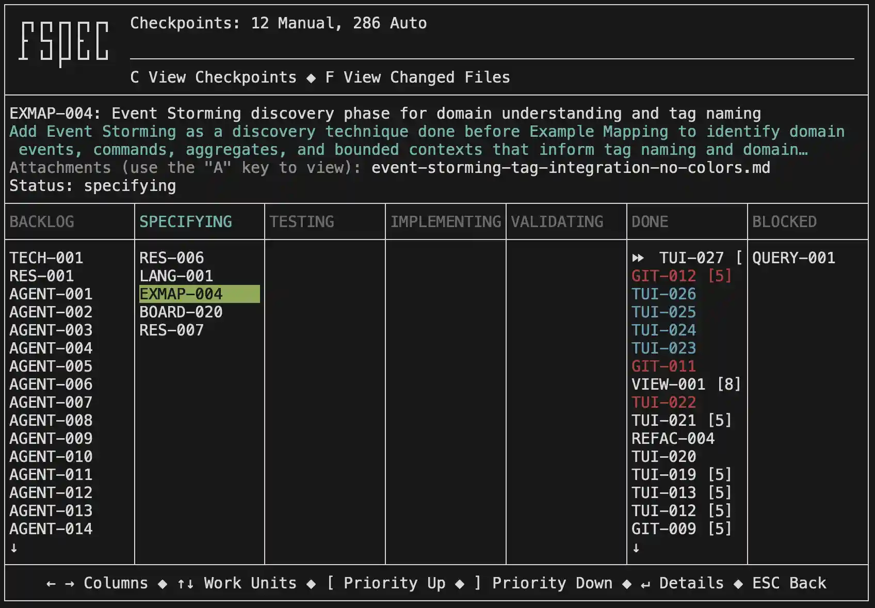
Task: Click ESC Back in footer
Action: [789, 583]
